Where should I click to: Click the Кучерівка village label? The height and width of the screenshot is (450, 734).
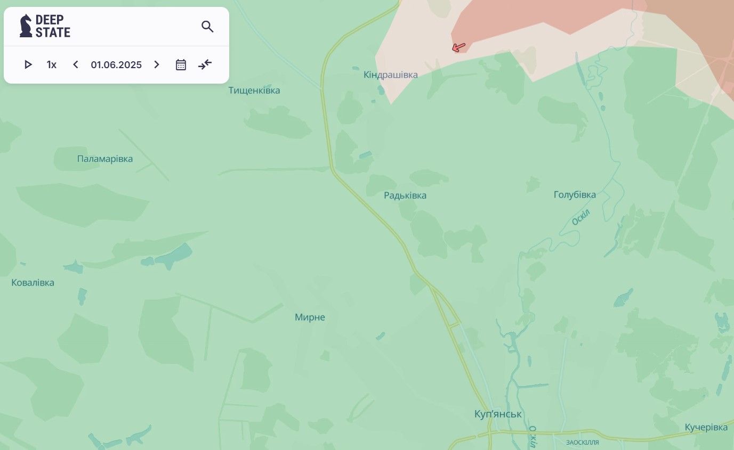tap(706, 428)
